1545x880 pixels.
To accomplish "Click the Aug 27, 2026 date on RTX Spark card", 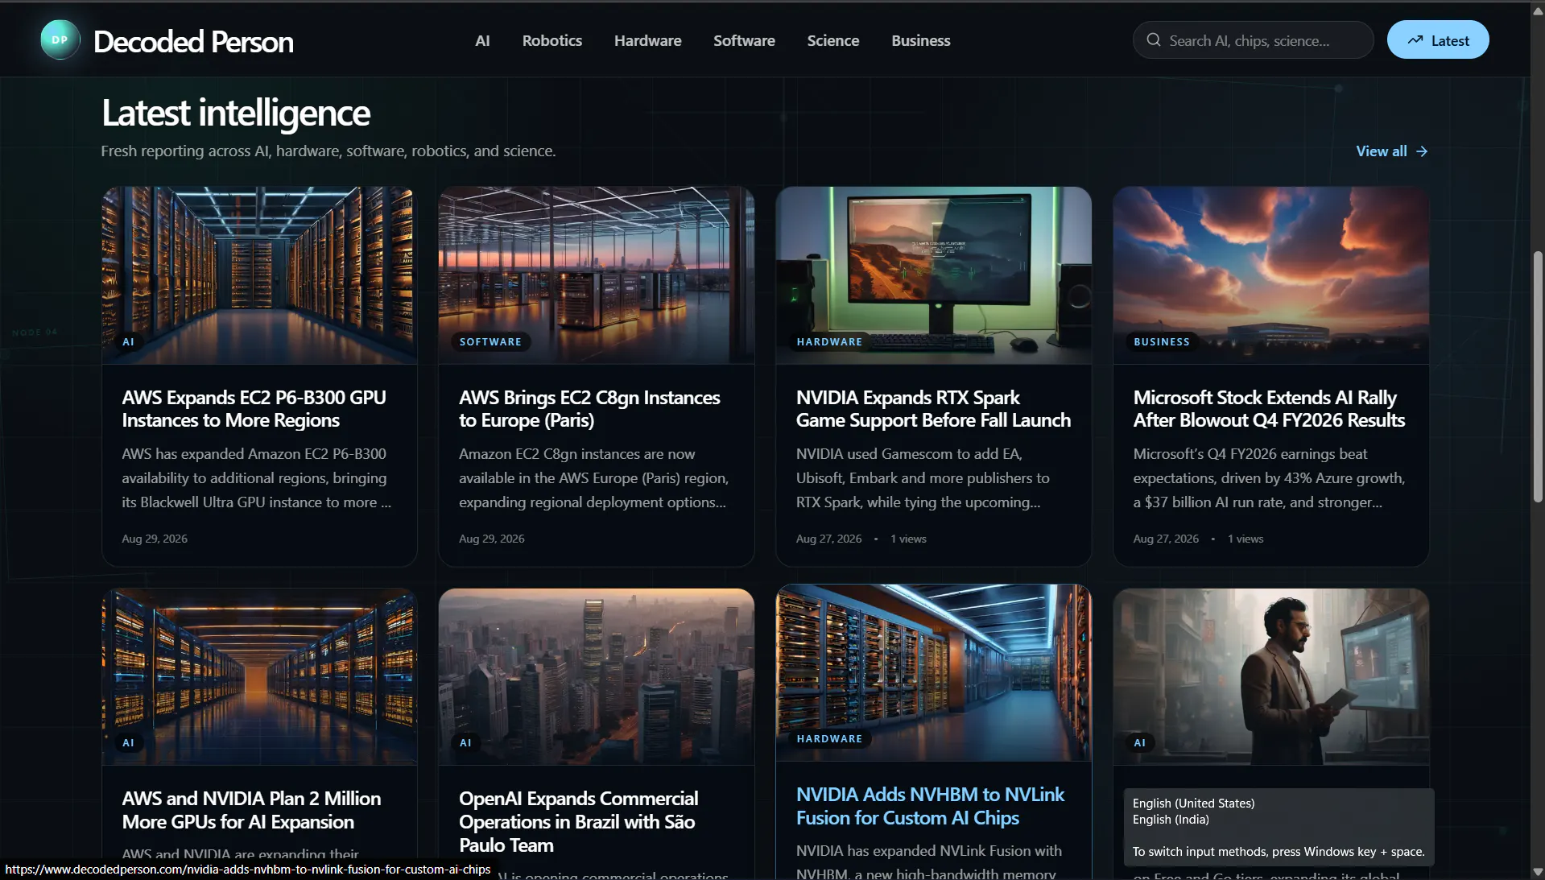I will click(828, 539).
